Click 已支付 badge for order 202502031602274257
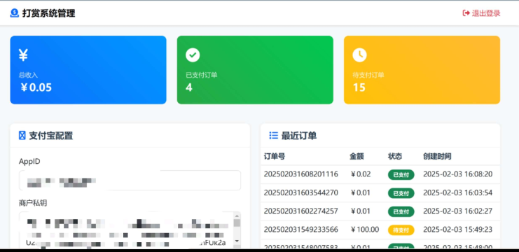This screenshot has height=252, width=519. 401,211
